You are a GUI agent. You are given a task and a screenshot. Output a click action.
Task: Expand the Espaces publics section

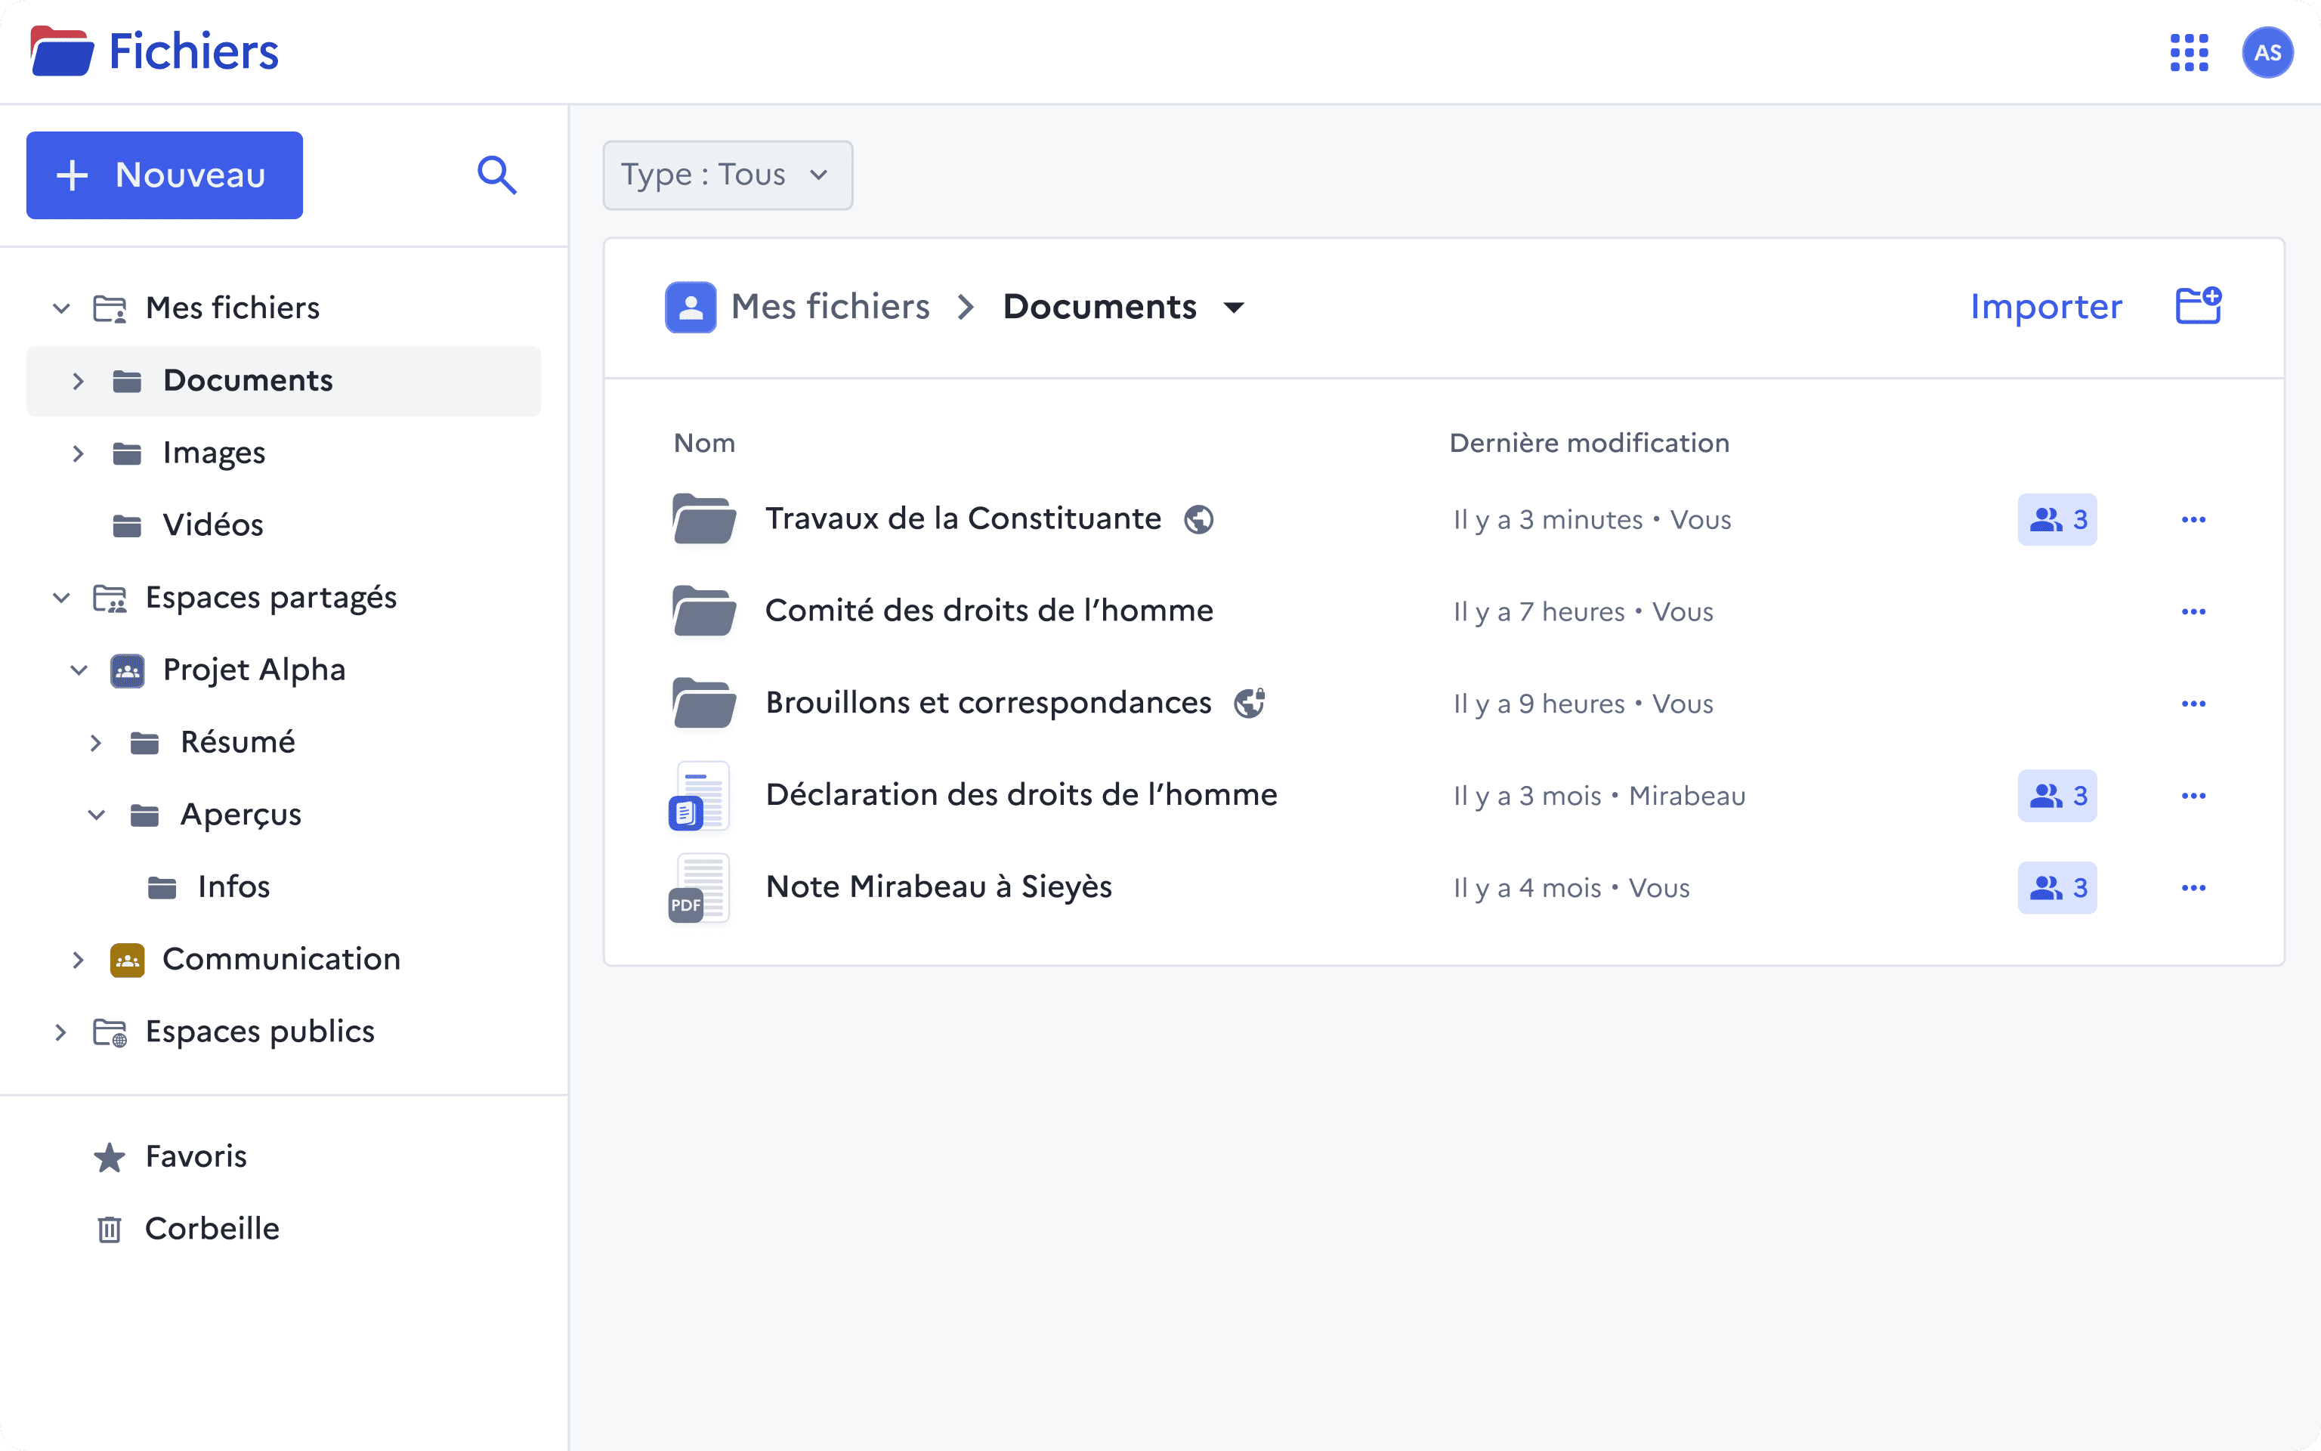coord(61,1032)
